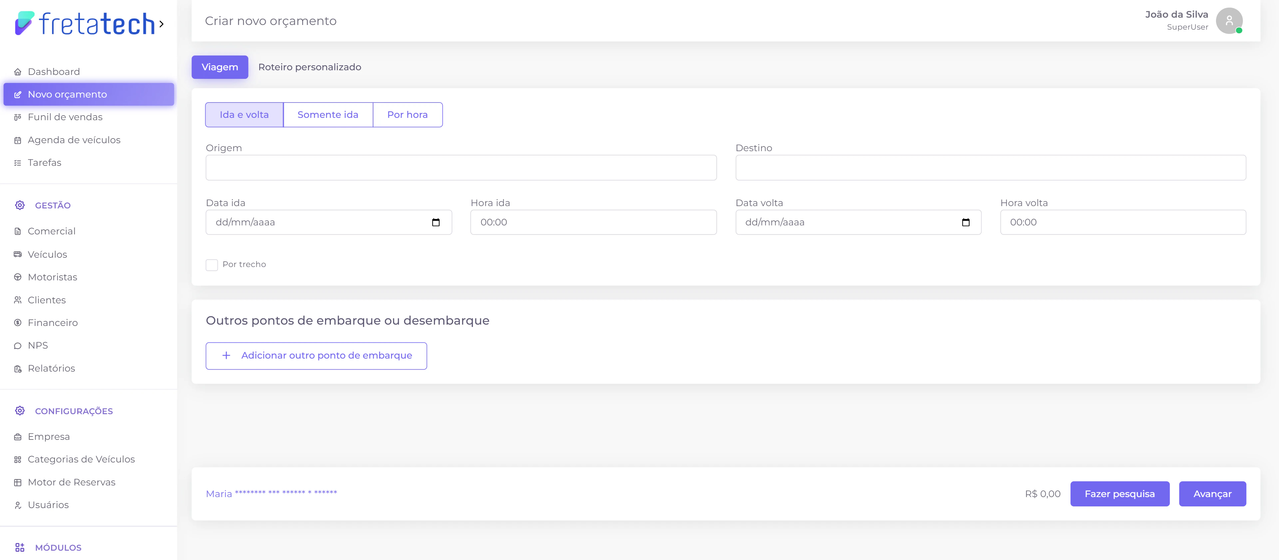Expand sidebar with chevron beside fretatech logo
1279x560 pixels.
click(x=161, y=24)
